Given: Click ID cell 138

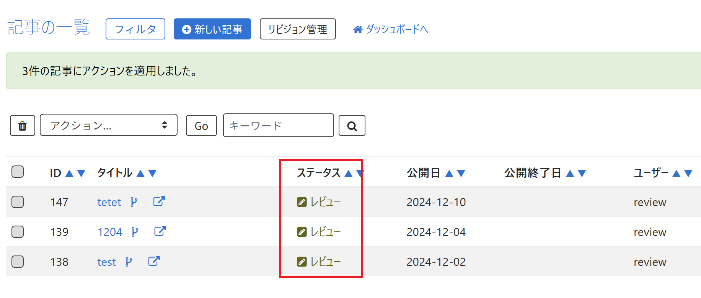Looking at the screenshot, I should point(59,262).
